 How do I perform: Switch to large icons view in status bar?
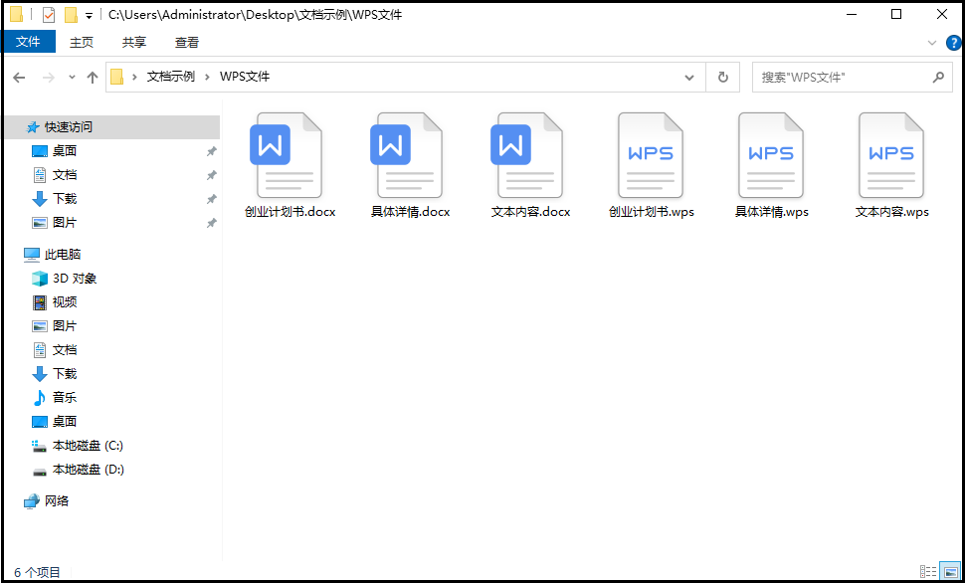[x=951, y=572]
